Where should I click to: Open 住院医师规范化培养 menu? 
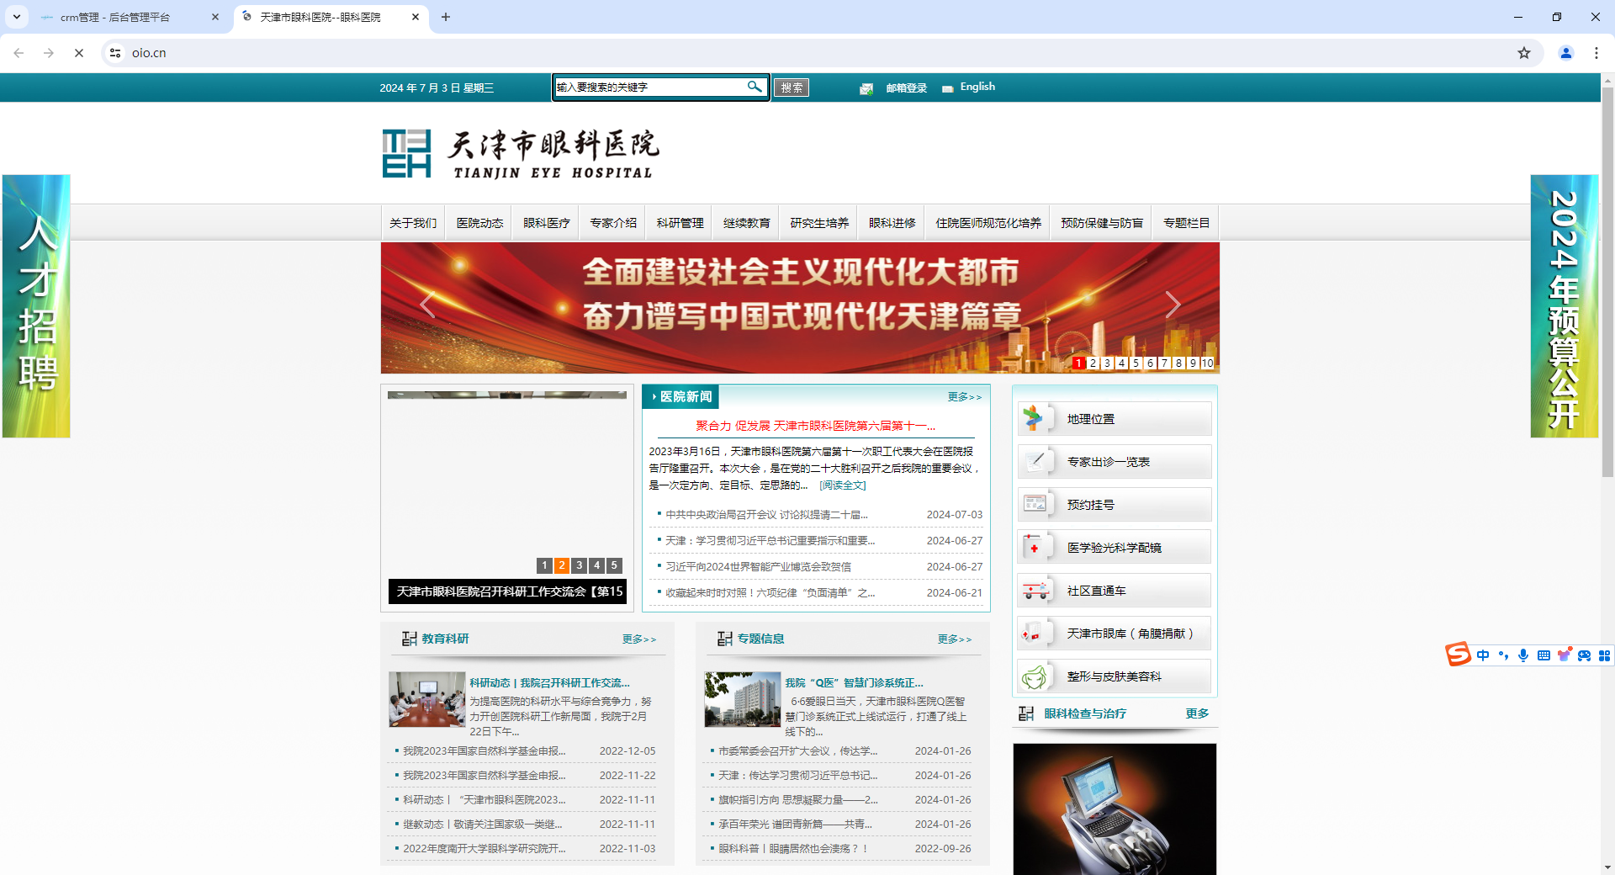pyautogui.click(x=988, y=223)
